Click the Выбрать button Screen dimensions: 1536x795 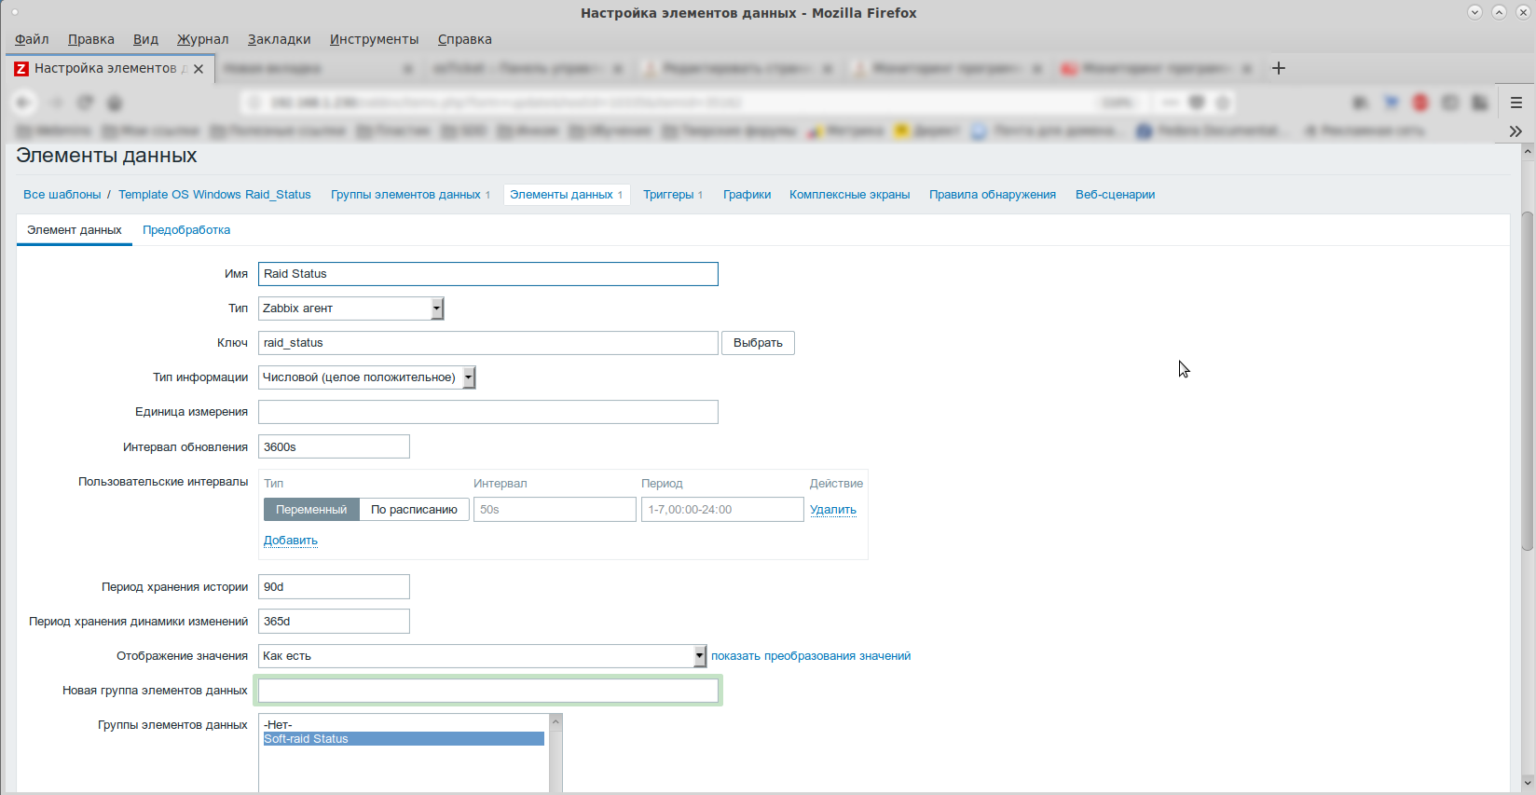[x=758, y=343]
